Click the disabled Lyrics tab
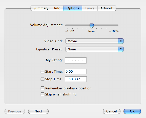The height and width of the screenshot is (118, 146). coord(90,8)
